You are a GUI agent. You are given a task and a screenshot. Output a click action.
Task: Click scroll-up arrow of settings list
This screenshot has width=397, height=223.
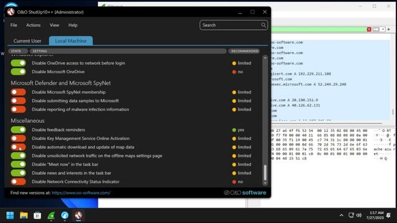[265, 58]
